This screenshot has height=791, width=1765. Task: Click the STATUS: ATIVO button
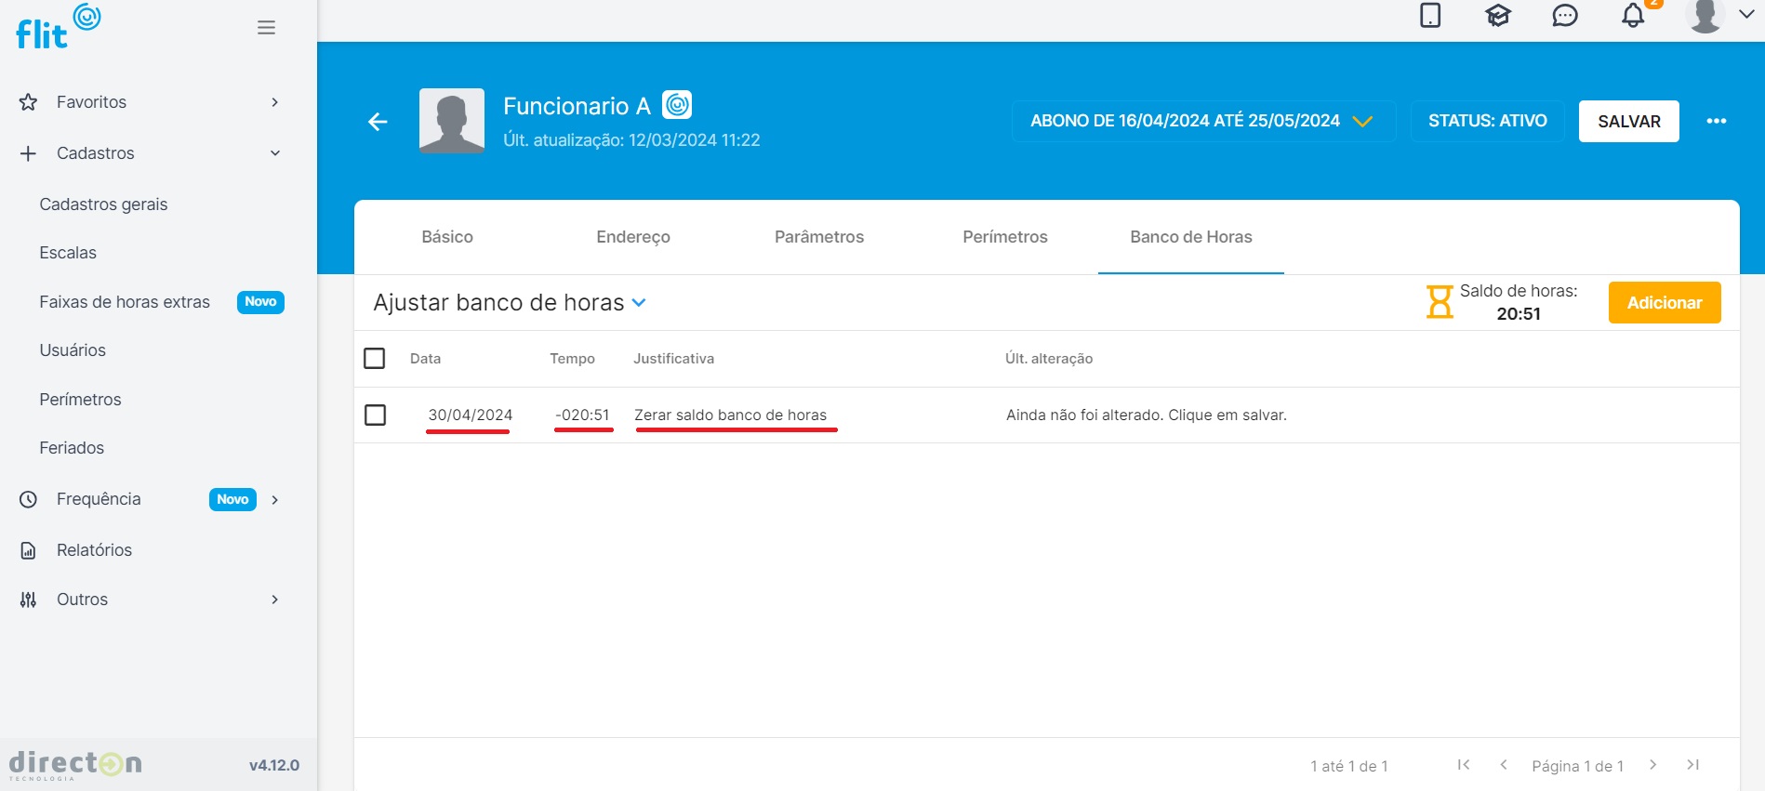coord(1488,121)
